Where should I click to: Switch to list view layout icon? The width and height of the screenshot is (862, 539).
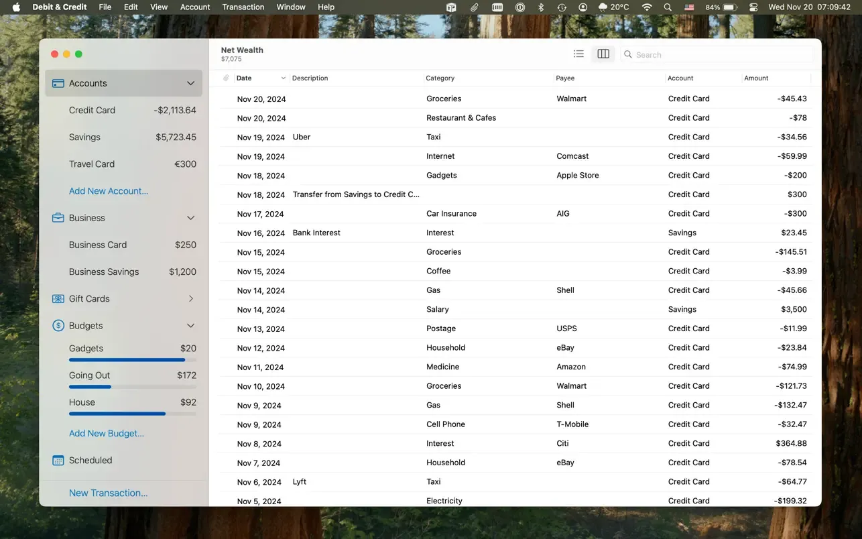pyautogui.click(x=578, y=54)
